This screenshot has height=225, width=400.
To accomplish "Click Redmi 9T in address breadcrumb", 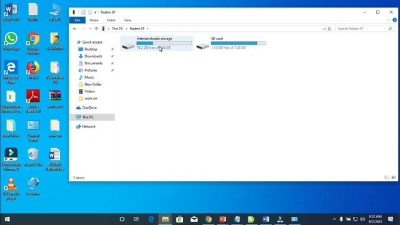I will [137, 29].
